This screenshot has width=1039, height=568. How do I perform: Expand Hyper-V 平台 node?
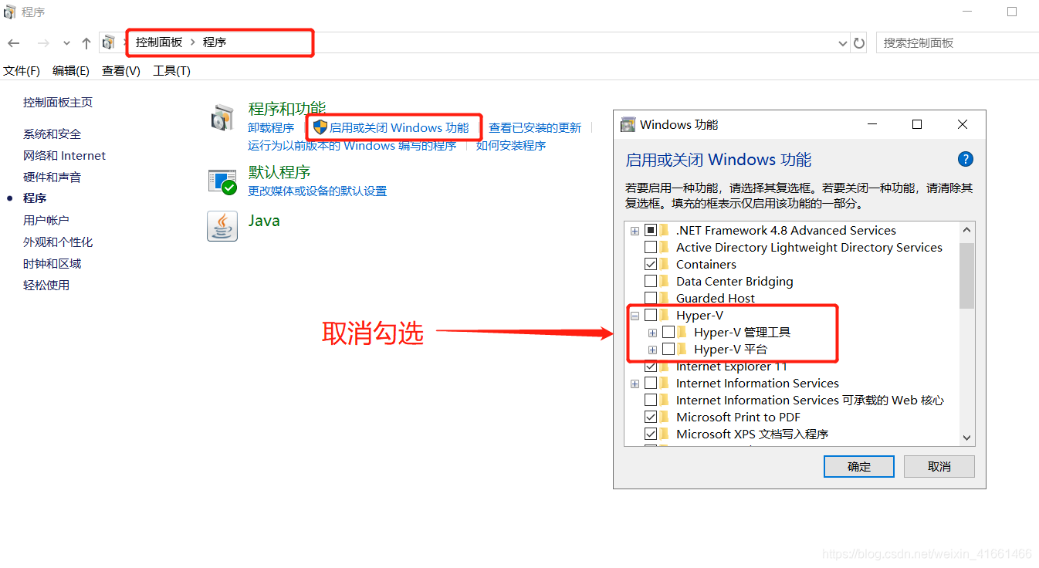point(653,350)
